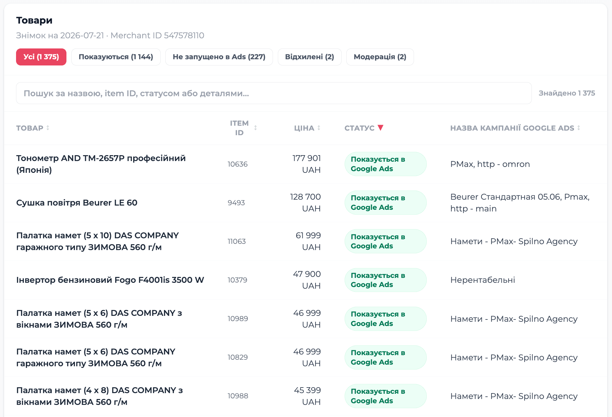
Task: Click price 45 399 UAH
Action: 307,396
